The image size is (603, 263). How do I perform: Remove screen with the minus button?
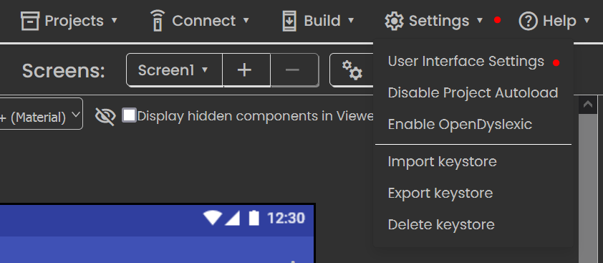click(x=294, y=70)
